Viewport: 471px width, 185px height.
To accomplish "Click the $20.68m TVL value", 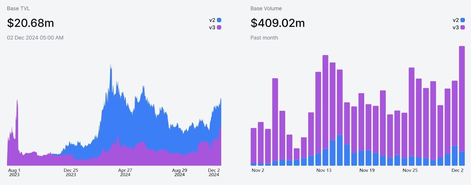I will pyautogui.click(x=30, y=23).
